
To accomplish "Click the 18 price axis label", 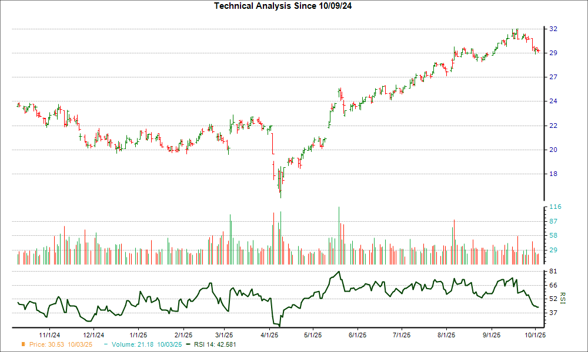I will (x=553, y=174).
